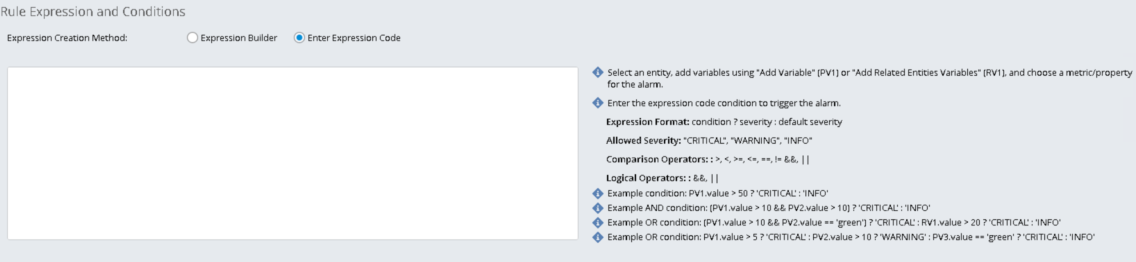Click the 'Example AND condition' example text

click(768, 208)
